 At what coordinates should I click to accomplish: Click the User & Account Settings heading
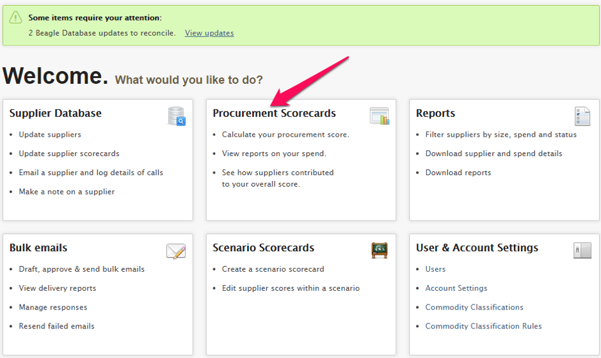tap(477, 247)
